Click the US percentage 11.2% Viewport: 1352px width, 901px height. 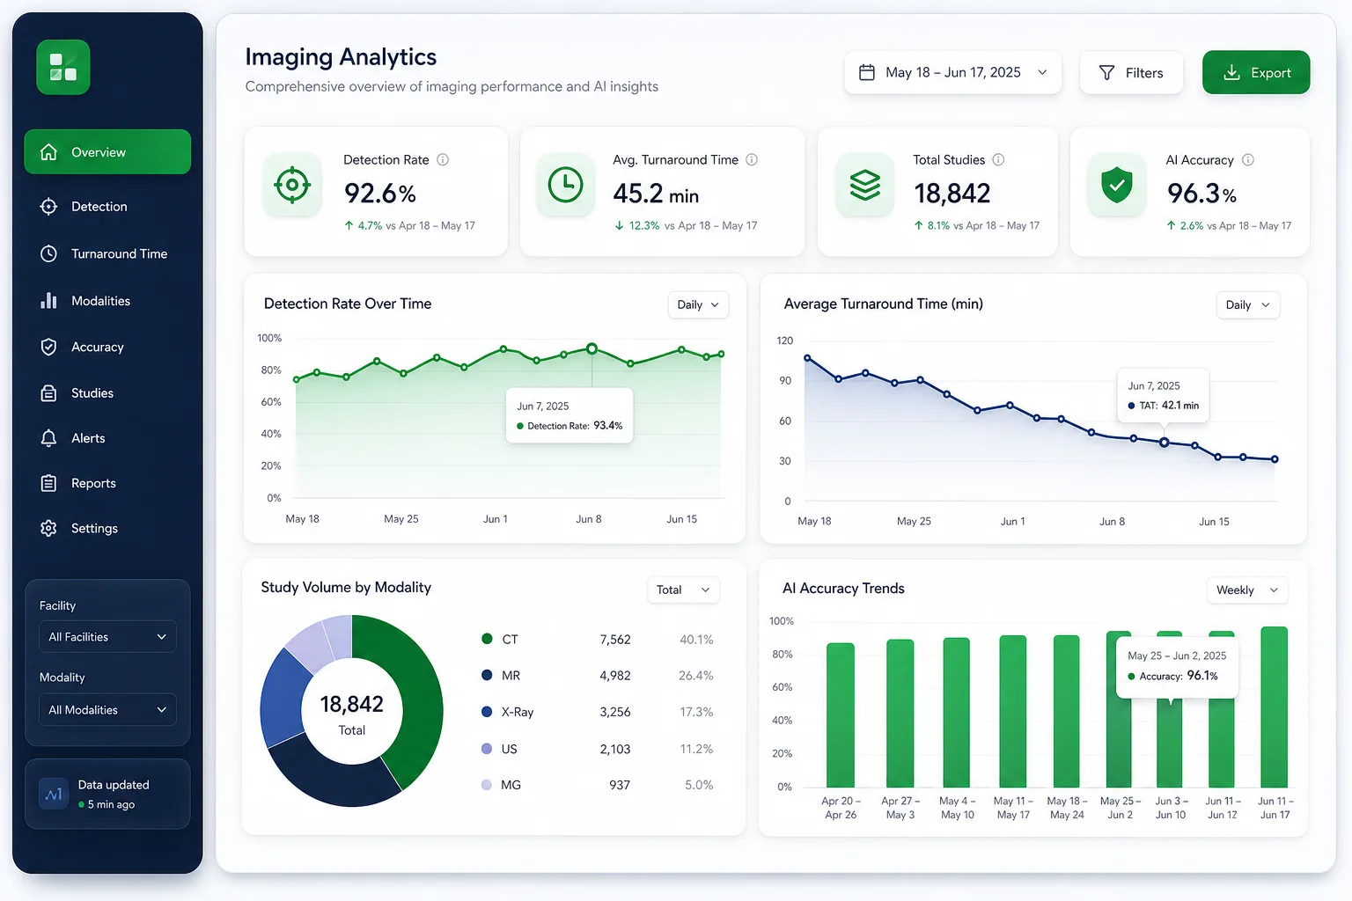[696, 749]
